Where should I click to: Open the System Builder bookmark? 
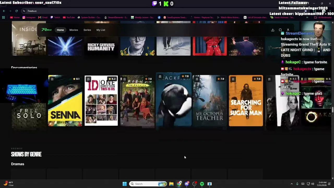click(89, 17)
